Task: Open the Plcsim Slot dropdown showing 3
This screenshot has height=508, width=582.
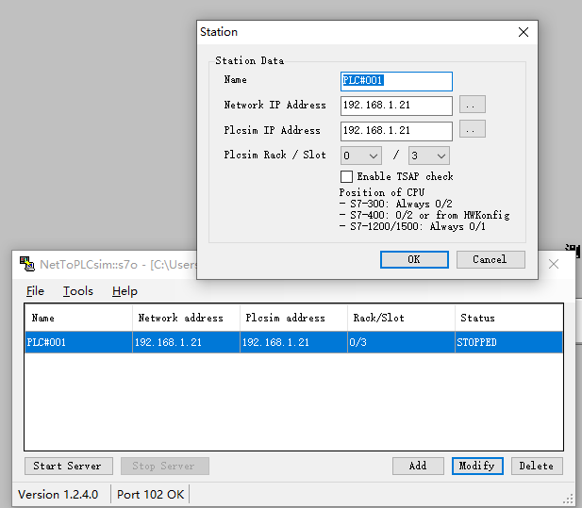Action: point(429,156)
